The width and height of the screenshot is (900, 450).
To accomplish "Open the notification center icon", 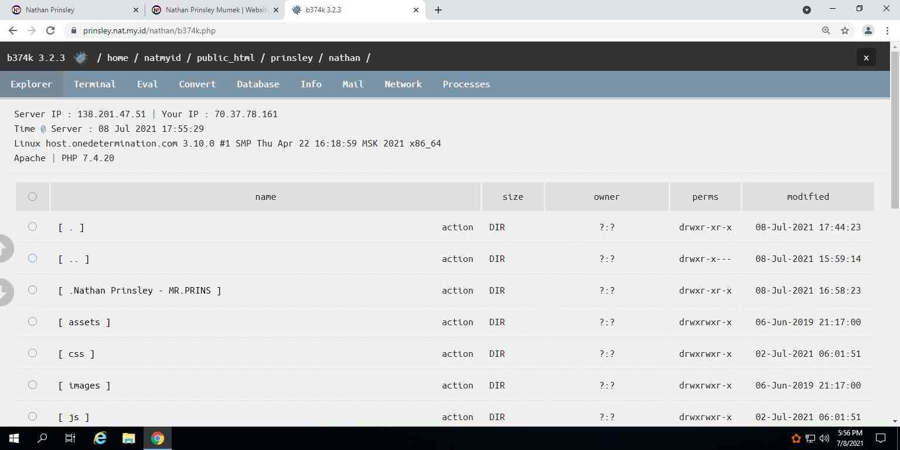I will (880, 438).
